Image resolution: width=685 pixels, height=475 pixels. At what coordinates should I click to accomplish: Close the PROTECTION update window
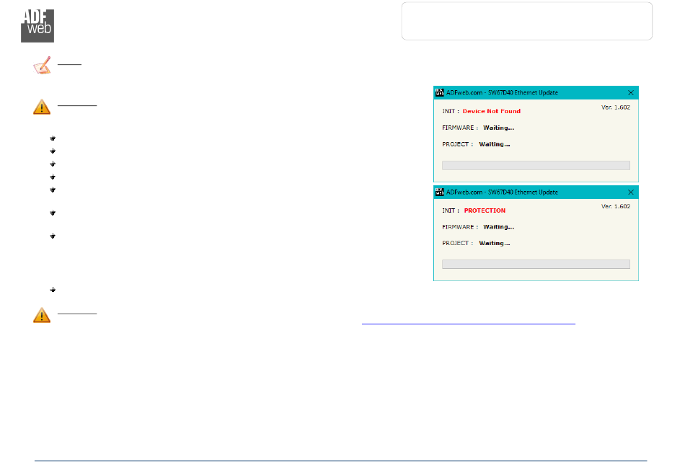tap(630, 192)
